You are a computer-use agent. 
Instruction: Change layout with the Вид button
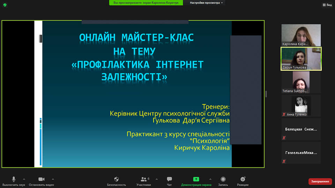[327, 5]
